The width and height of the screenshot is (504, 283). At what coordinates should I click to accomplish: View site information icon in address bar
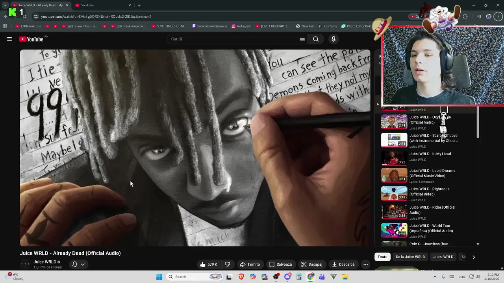coord(36,17)
